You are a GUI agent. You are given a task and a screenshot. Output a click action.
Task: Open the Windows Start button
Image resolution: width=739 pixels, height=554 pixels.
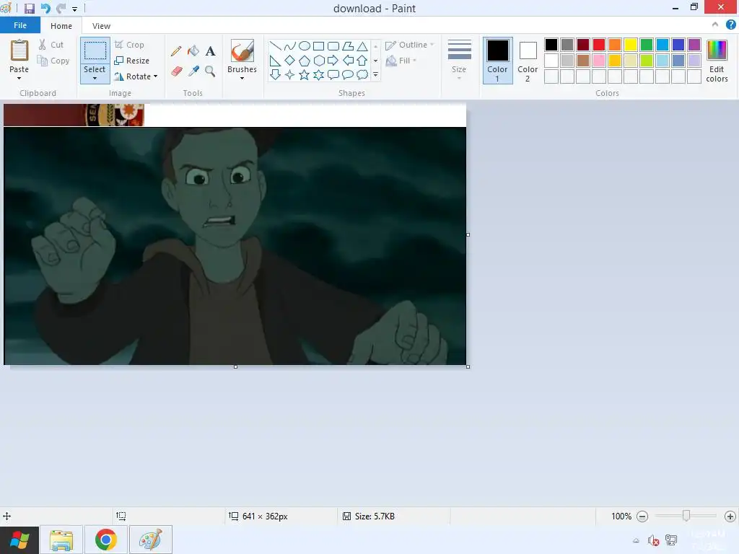(x=19, y=540)
